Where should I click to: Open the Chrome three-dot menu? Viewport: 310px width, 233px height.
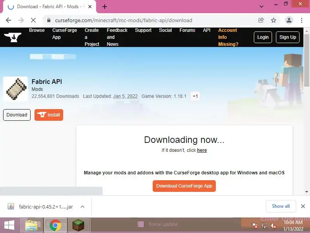point(301,20)
